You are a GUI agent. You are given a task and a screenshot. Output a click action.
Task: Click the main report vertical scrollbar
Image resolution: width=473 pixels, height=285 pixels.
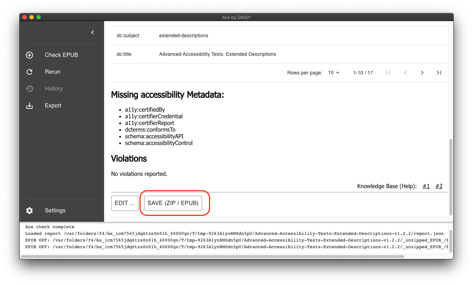[x=451, y=177]
